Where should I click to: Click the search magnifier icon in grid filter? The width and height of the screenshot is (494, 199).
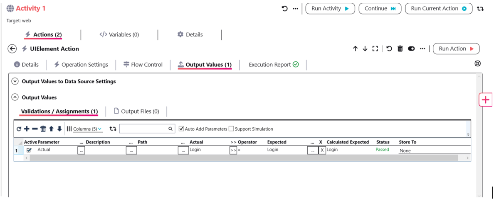[x=170, y=129]
